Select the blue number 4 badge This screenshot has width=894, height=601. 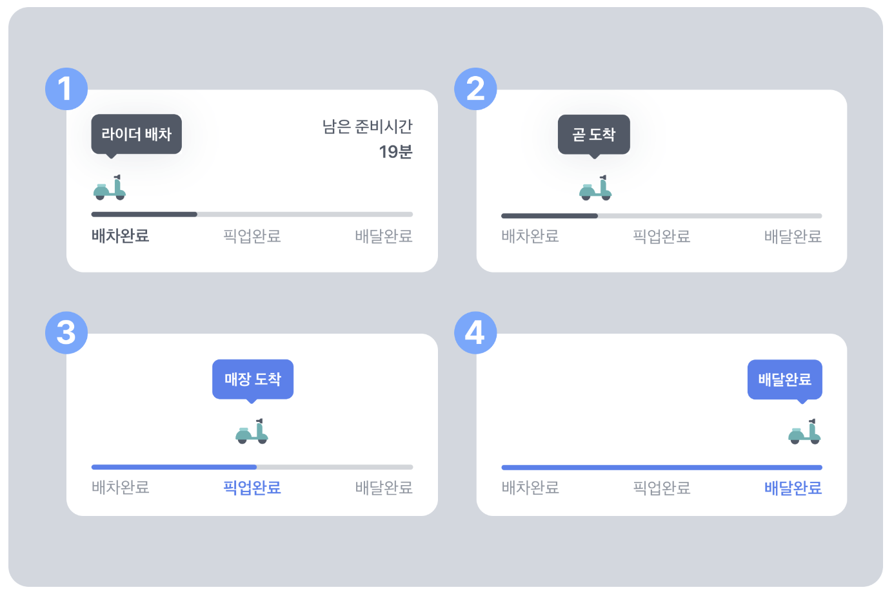[475, 333]
